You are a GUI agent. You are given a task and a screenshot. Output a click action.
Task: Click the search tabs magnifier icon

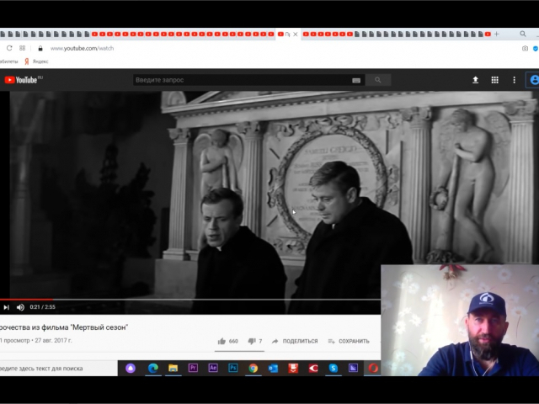point(523,34)
